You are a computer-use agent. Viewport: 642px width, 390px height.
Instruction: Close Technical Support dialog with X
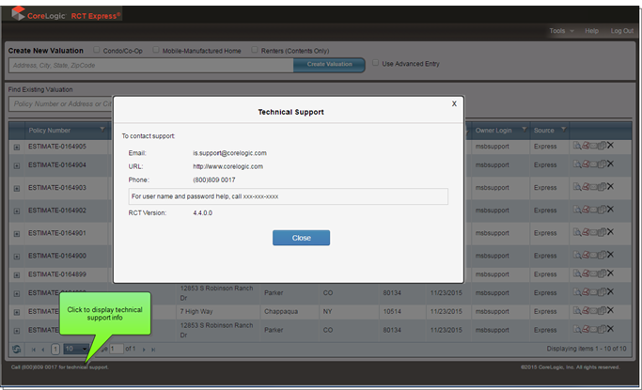click(454, 103)
